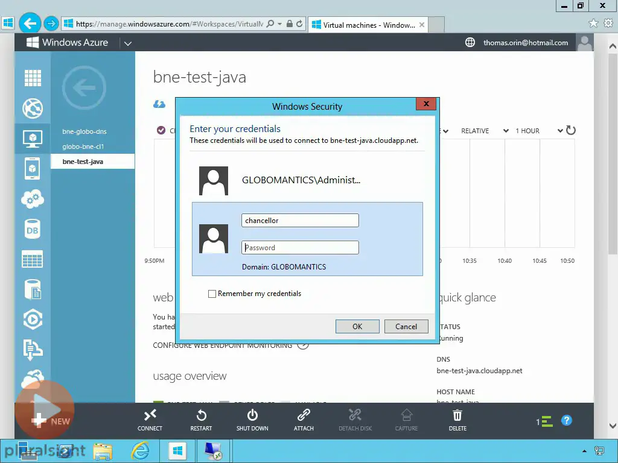Click browser back button

tap(30, 24)
